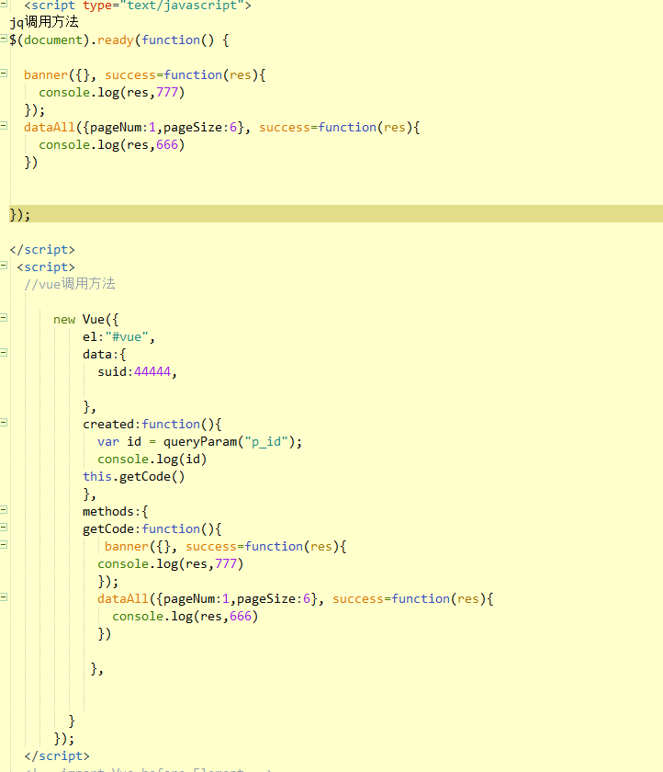Image resolution: width=663 pixels, height=772 pixels.
Task: Collapse the dataAll callback fold inside getCode
Action: (x=4, y=597)
